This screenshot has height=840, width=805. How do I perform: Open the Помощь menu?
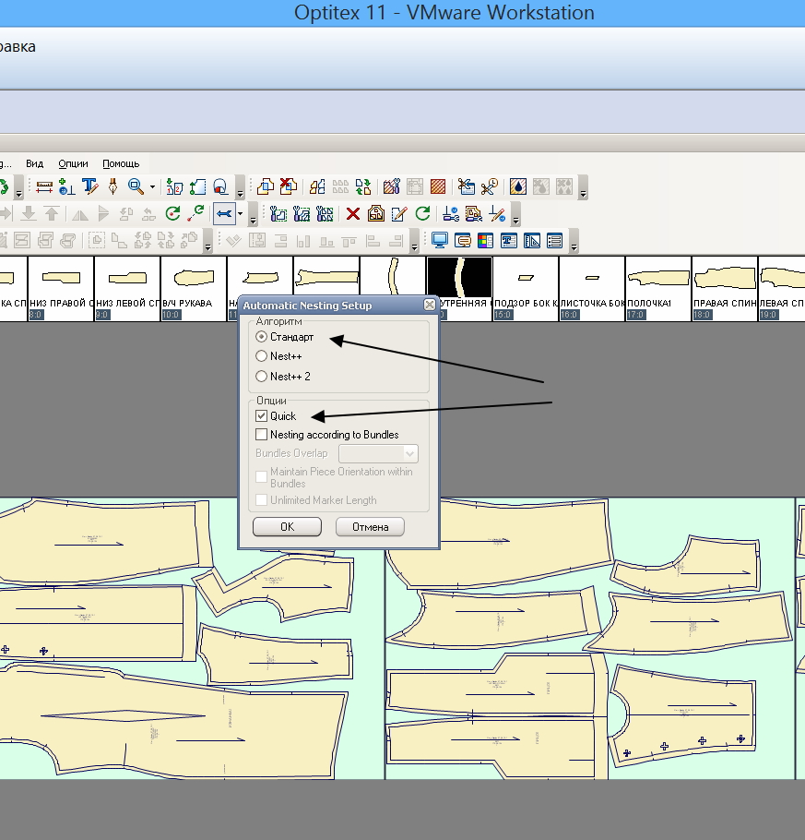pyautogui.click(x=121, y=163)
